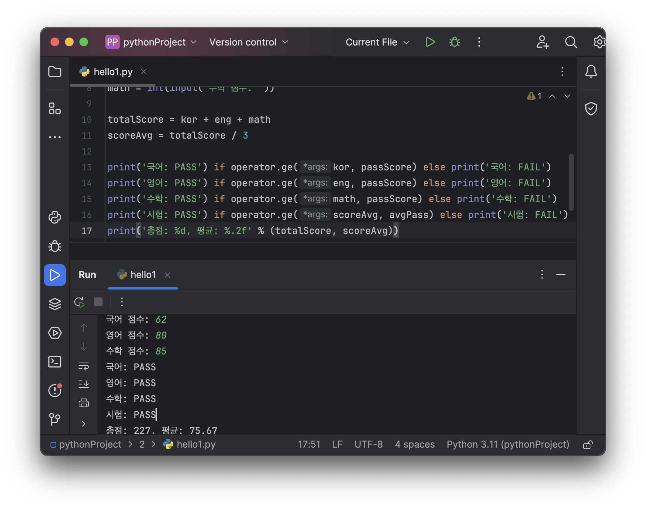Click the scoreAvg assignment on line 11

[x=178, y=135]
